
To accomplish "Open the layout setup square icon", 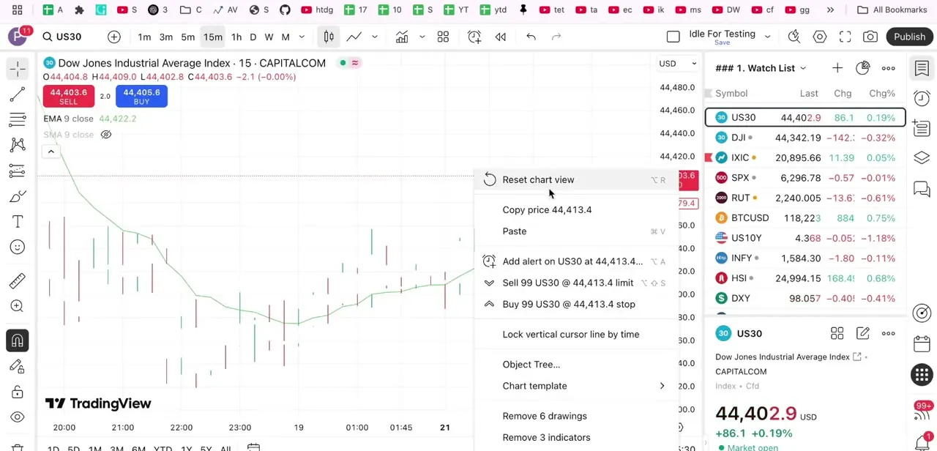I will [x=673, y=37].
